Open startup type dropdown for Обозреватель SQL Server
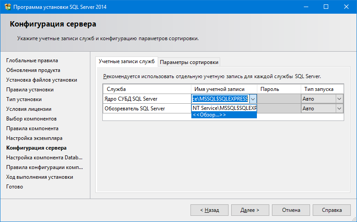This screenshot has height=222, width=357. (339, 109)
